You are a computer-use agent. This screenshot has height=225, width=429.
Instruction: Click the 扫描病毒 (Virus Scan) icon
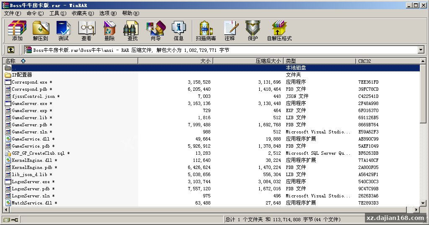[206, 31]
